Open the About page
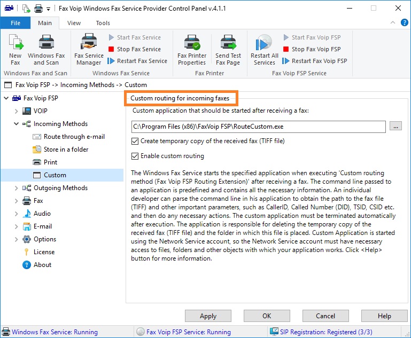Viewport: 411px width, 338px height. click(x=37, y=265)
